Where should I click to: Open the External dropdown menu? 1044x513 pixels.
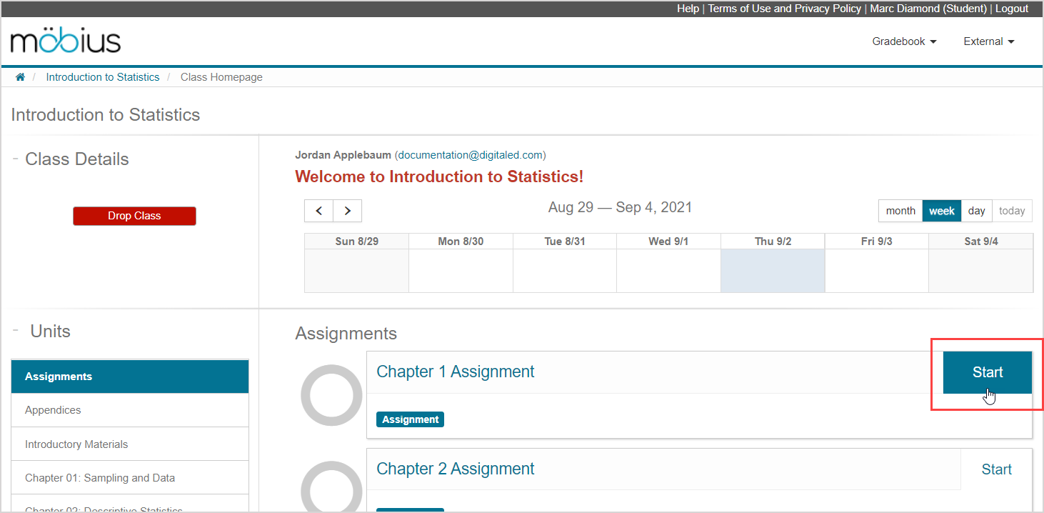point(988,41)
